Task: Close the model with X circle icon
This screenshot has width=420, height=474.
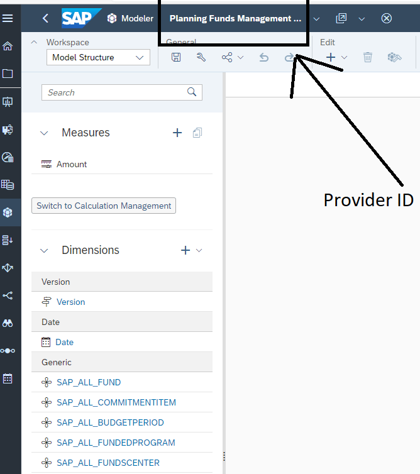Action: click(387, 18)
